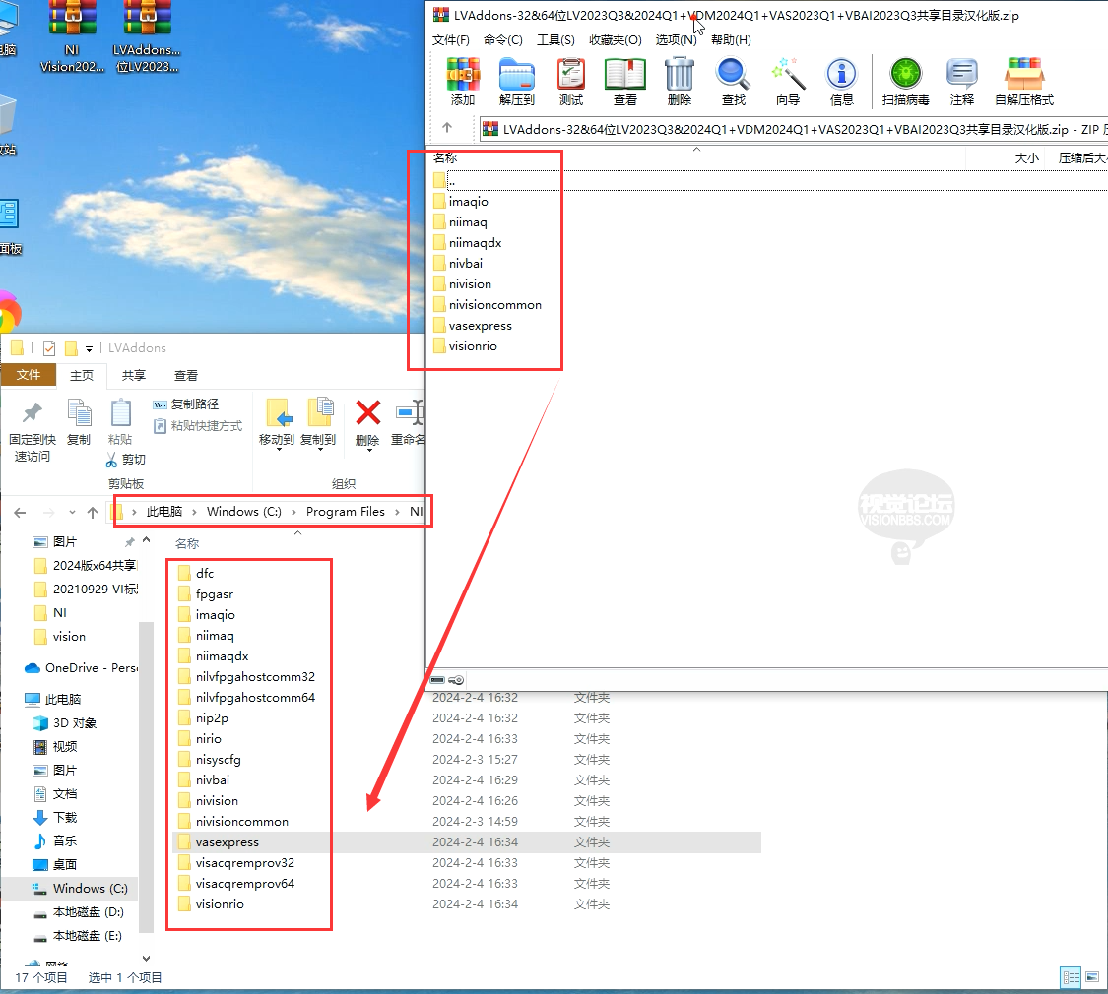This screenshot has width=1108, height=994.
Task: Expand the 复制到 dropdown in the ribbon
Action: coord(319,423)
